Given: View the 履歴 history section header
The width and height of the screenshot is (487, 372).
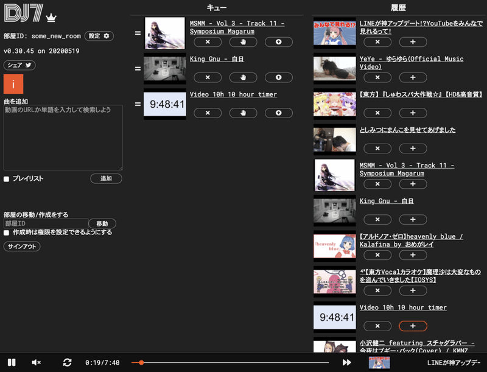Looking at the screenshot, I should coord(400,8).
